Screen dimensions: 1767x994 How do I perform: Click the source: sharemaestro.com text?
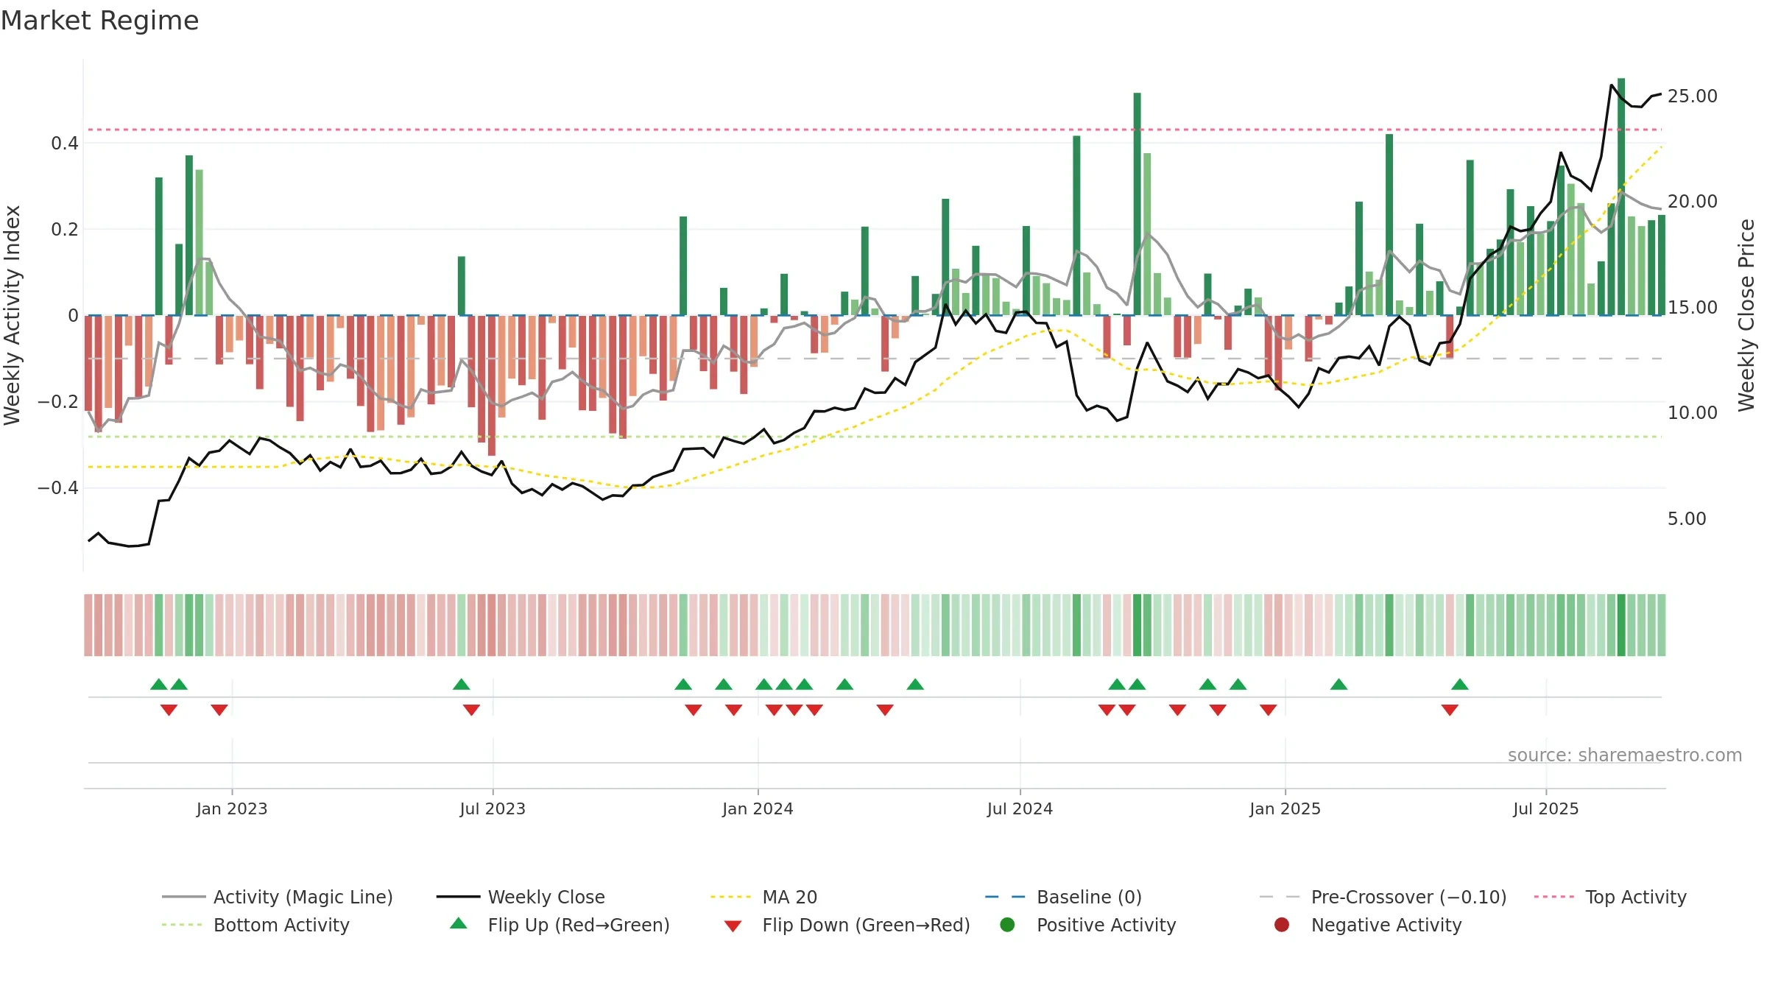(x=1625, y=755)
